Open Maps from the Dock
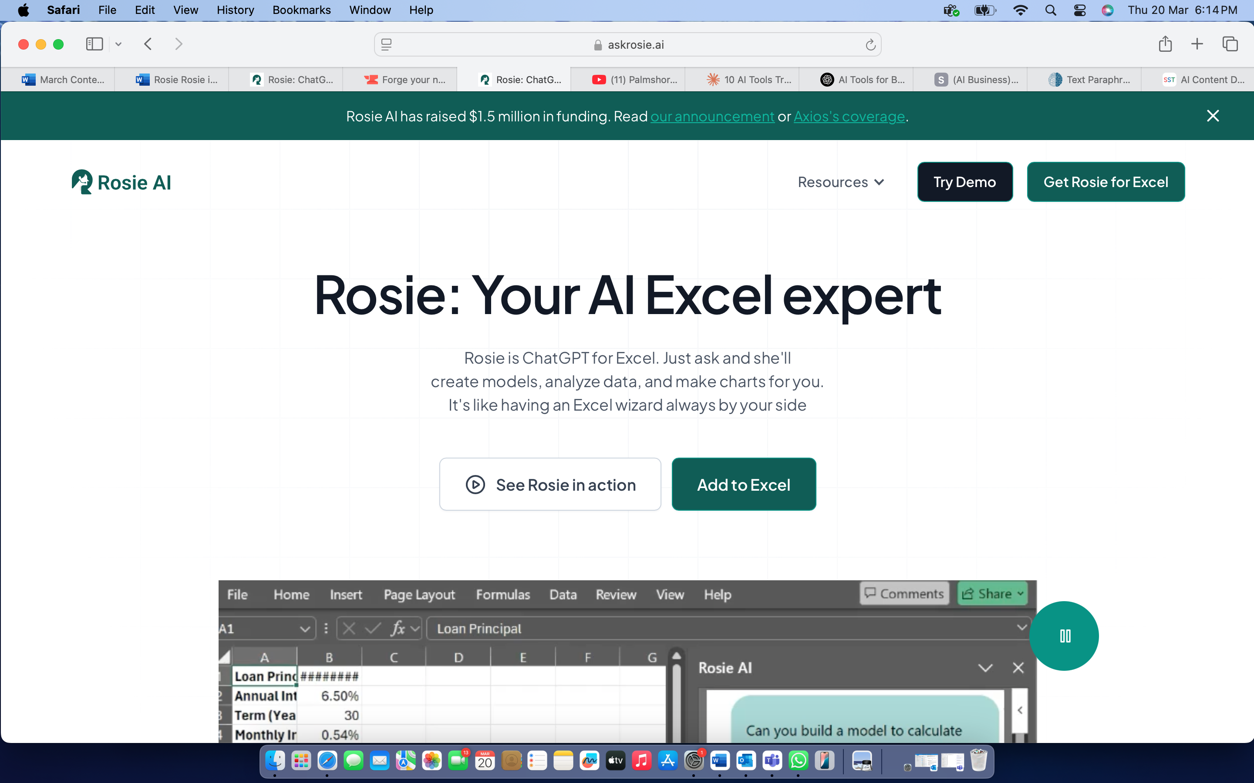This screenshot has width=1254, height=783. 406,760
